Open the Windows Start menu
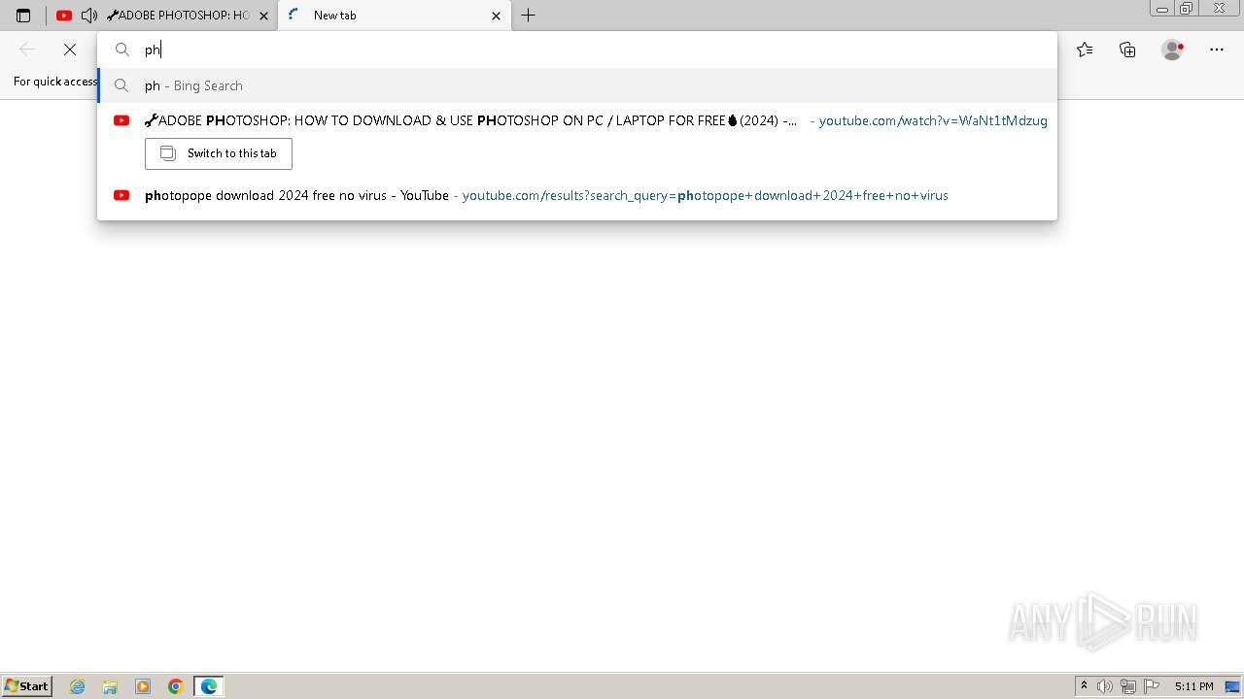 [26, 686]
